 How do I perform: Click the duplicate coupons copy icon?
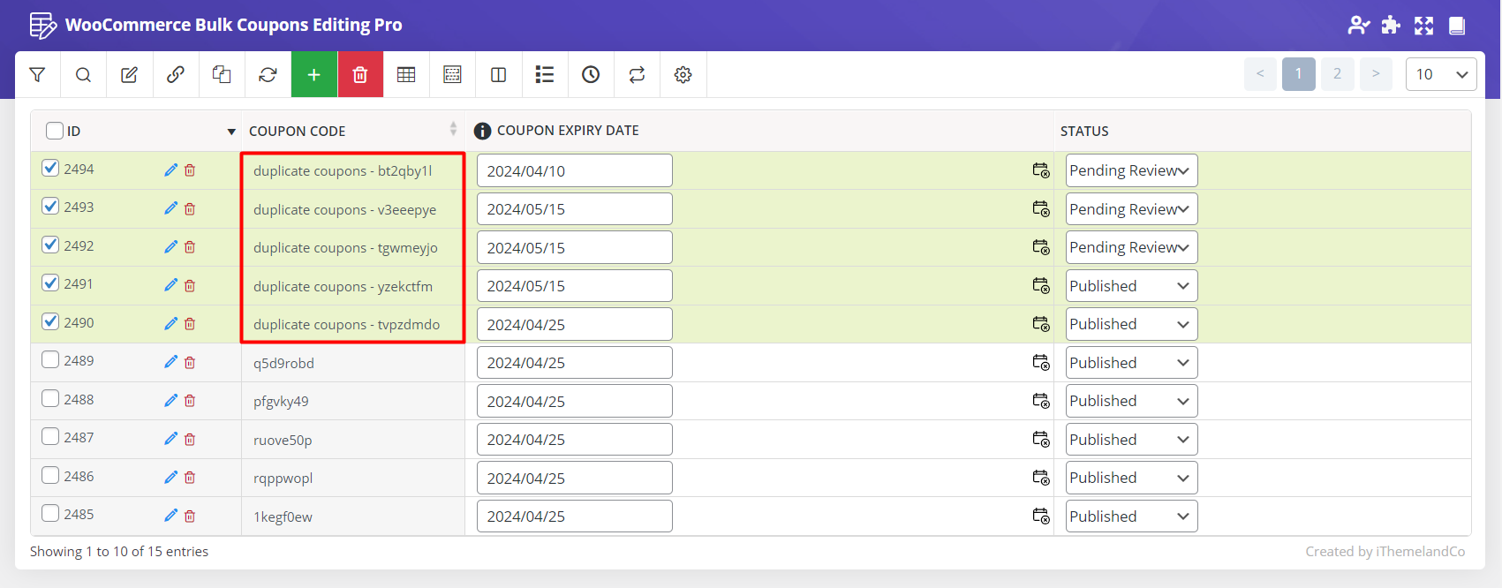click(x=222, y=75)
